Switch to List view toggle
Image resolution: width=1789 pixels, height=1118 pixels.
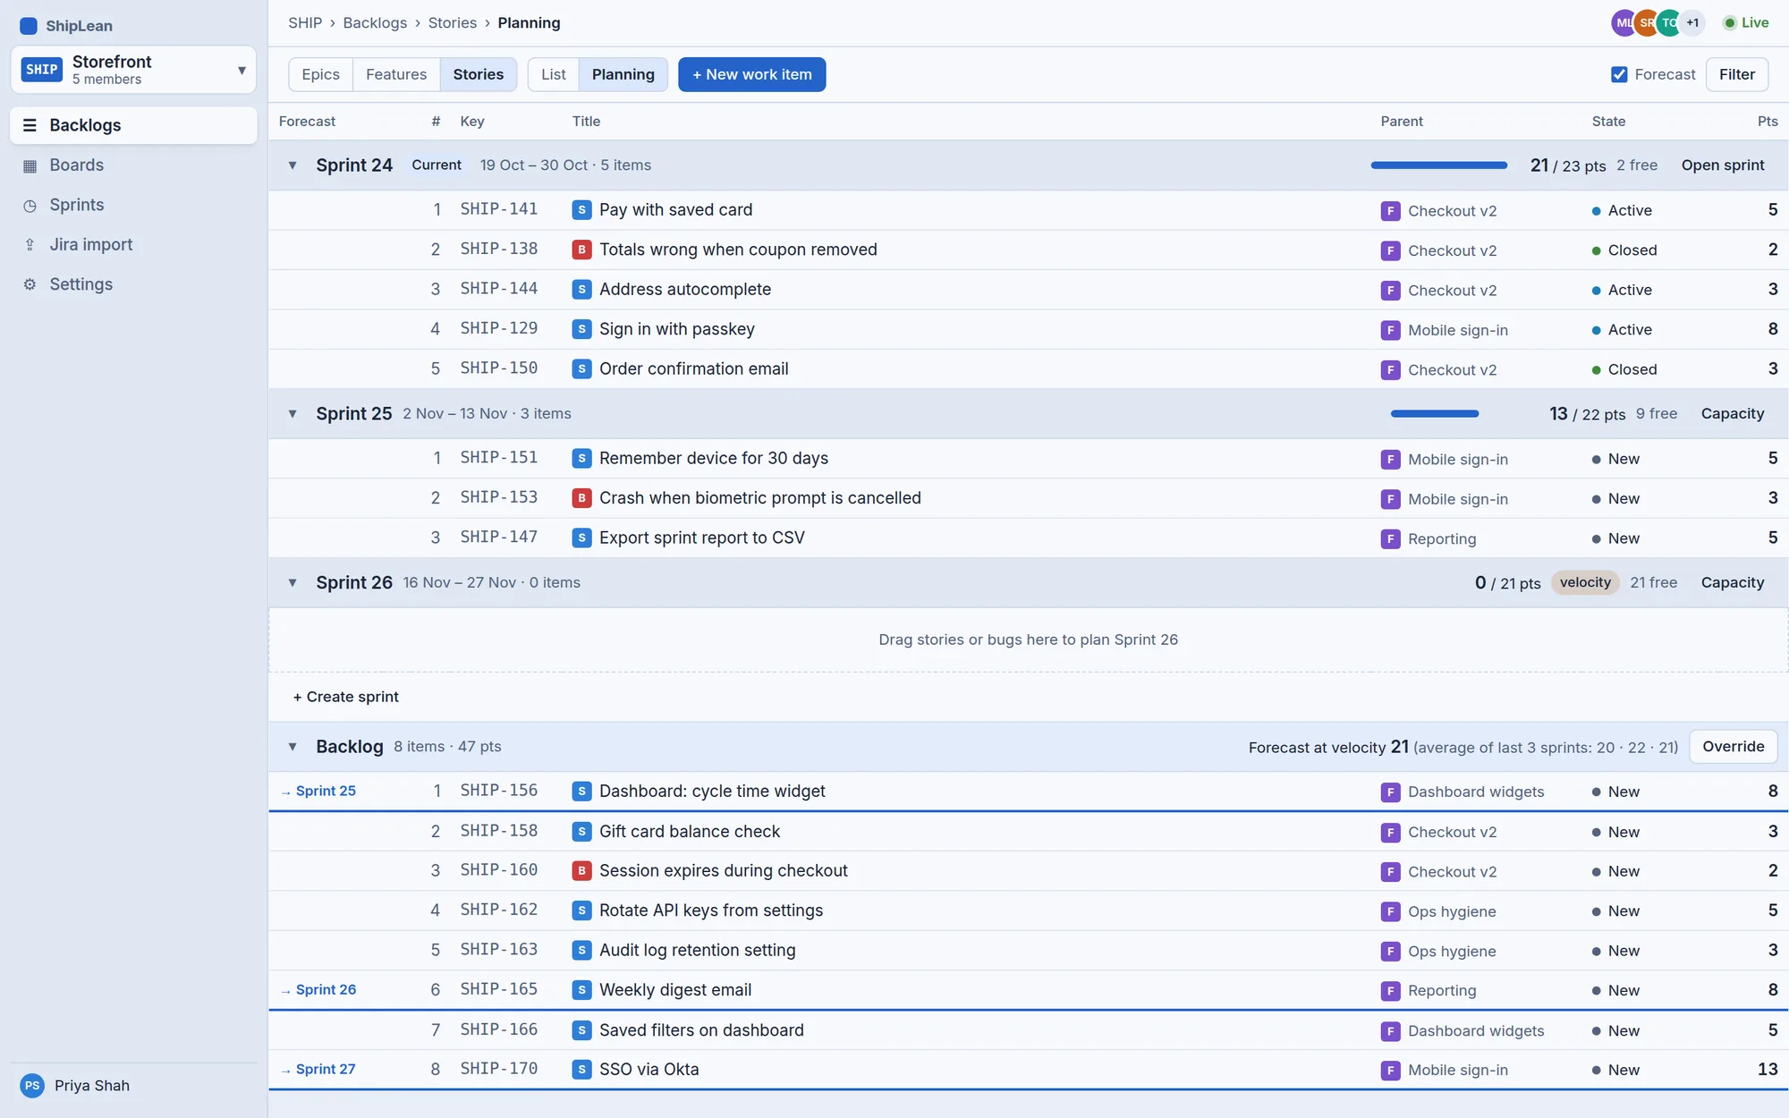tap(553, 74)
